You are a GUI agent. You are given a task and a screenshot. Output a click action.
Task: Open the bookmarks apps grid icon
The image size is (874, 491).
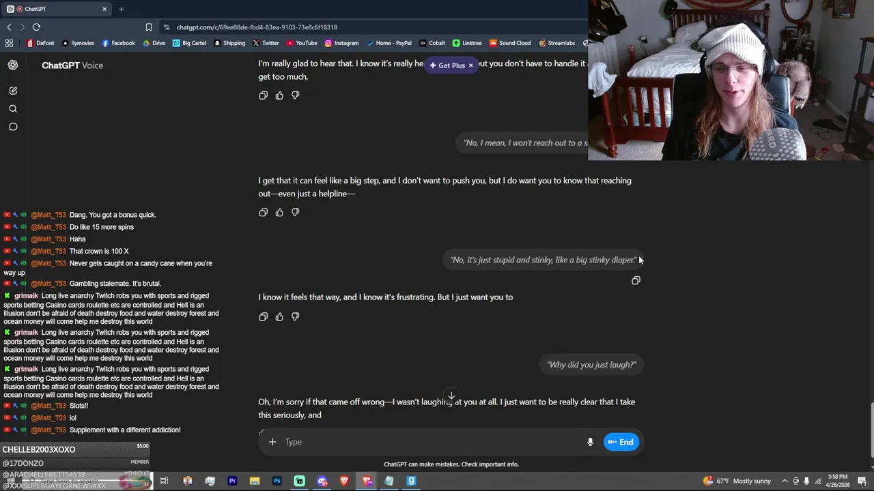pyautogui.click(x=9, y=43)
